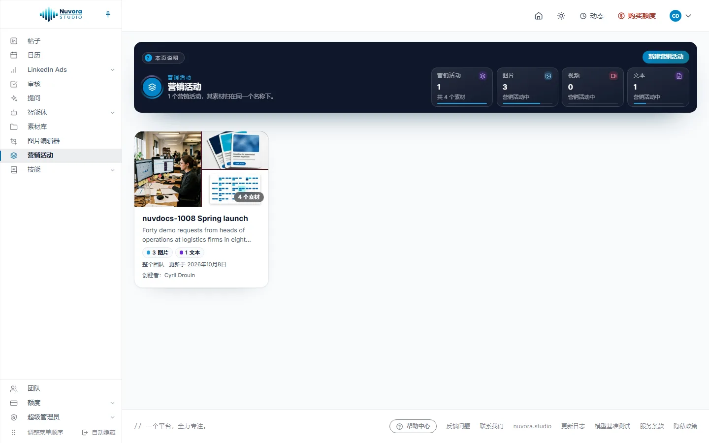Open 素材库 folder icon in sidebar
This screenshot has width=709, height=443.
[x=14, y=127]
